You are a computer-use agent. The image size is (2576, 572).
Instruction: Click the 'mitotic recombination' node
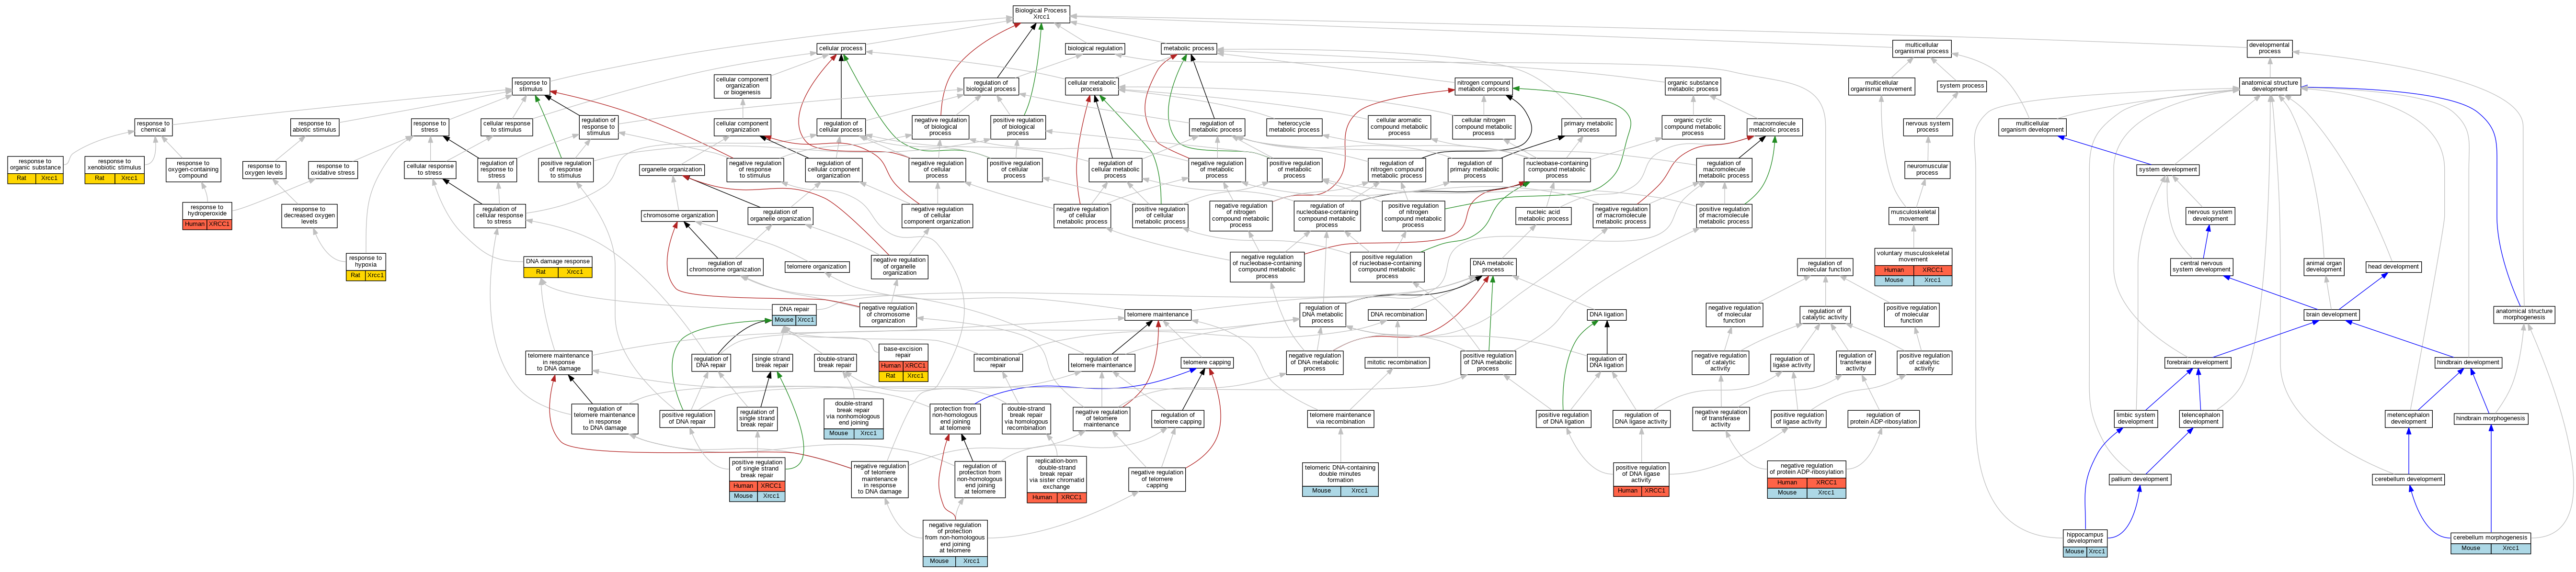(1396, 363)
